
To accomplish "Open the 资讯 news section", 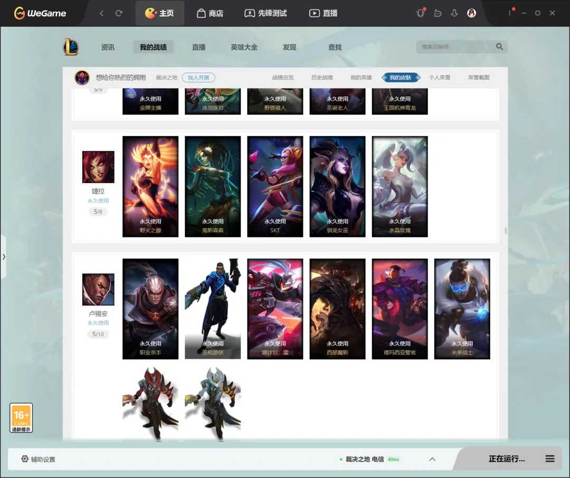I will pos(108,47).
